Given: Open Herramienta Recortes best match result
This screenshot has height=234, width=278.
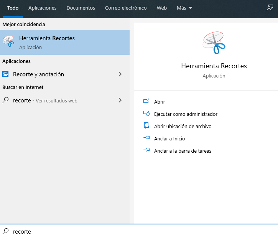Looking at the screenshot, I should click(x=65, y=43).
